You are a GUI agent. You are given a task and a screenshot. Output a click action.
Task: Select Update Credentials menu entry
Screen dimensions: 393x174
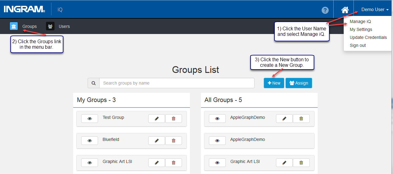(368, 37)
